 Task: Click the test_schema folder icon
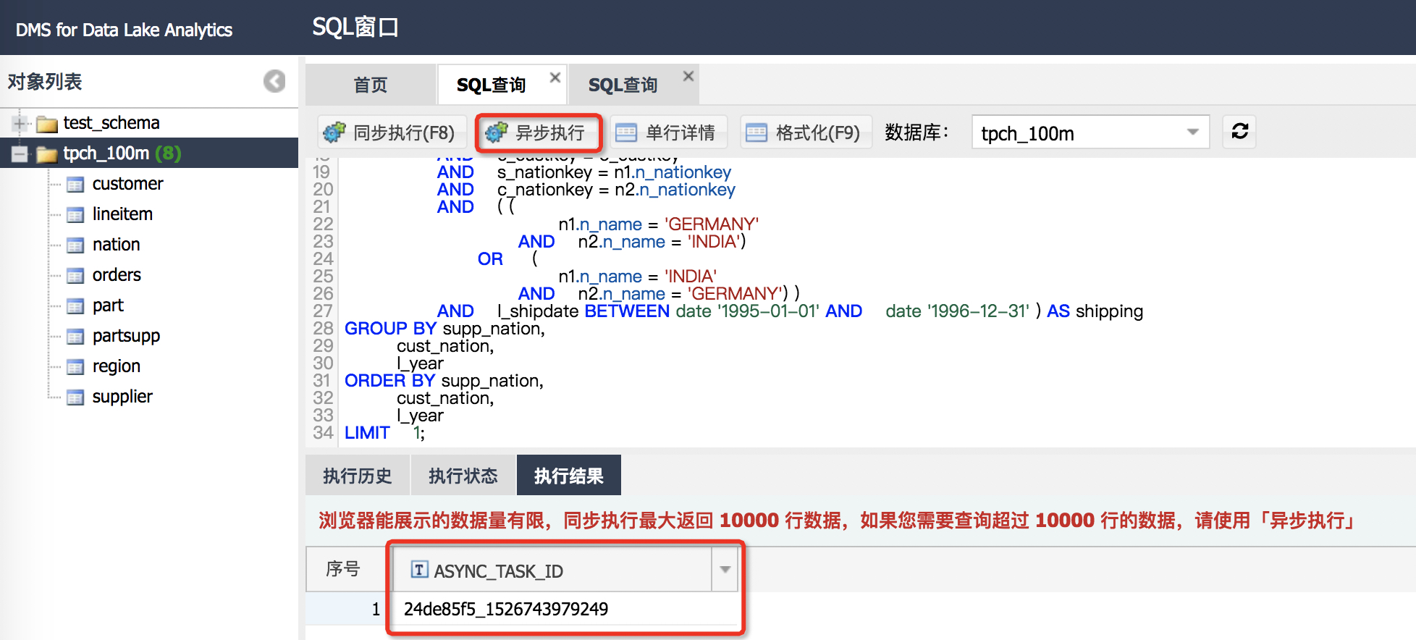coord(47,124)
